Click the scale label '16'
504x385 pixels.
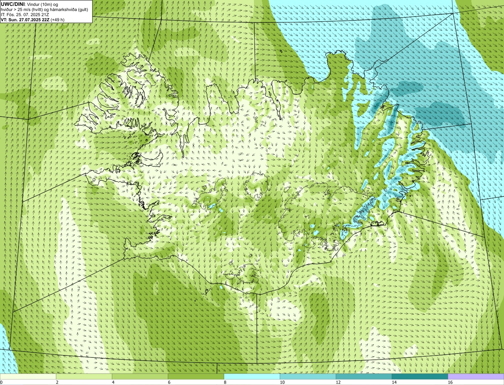pyautogui.click(x=450, y=382)
